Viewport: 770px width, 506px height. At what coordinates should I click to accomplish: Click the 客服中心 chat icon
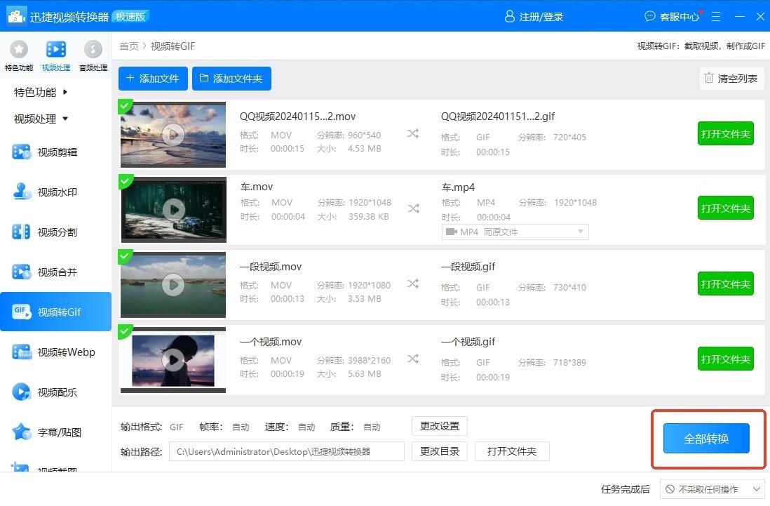click(x=650, y=16)
